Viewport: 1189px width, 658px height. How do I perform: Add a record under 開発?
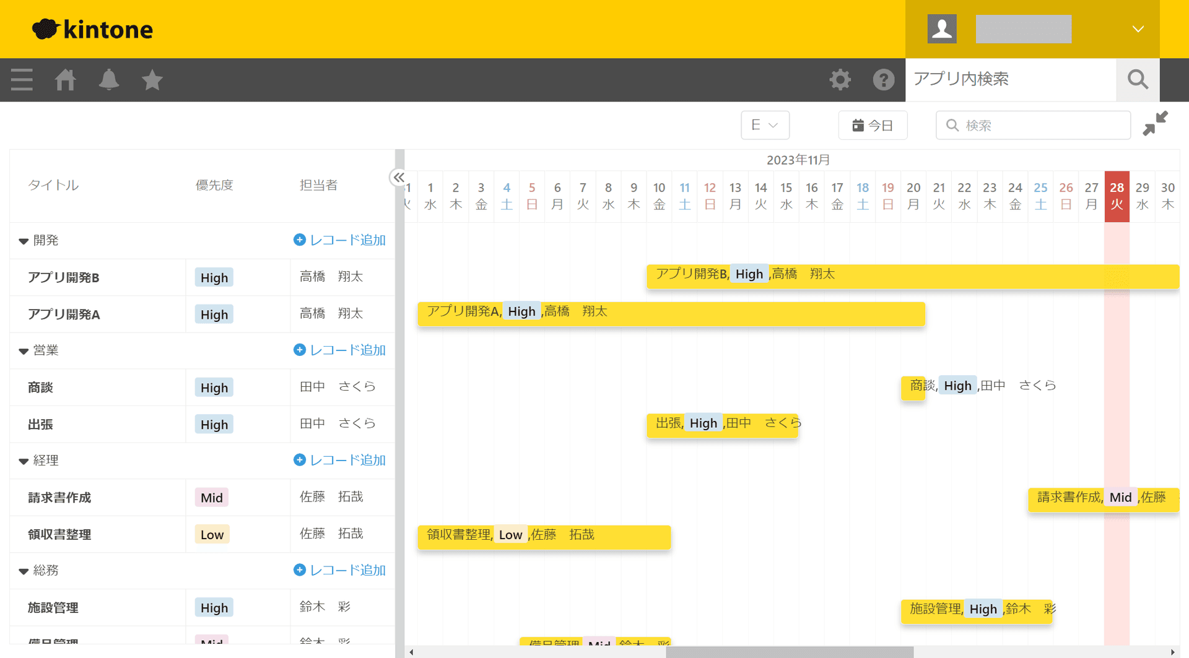[x=347, y=240]
